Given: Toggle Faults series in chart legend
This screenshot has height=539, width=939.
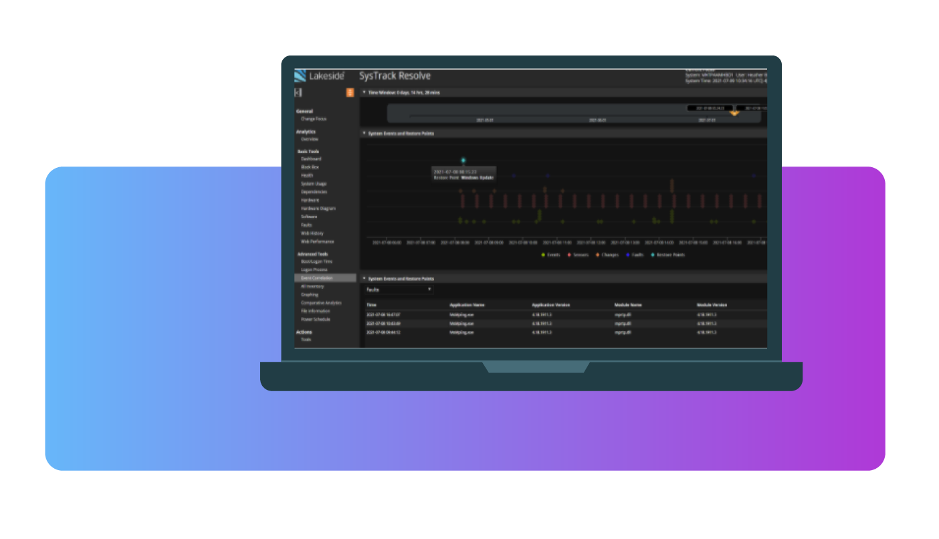Looking at the screenshot, I should tap(635, 255).
